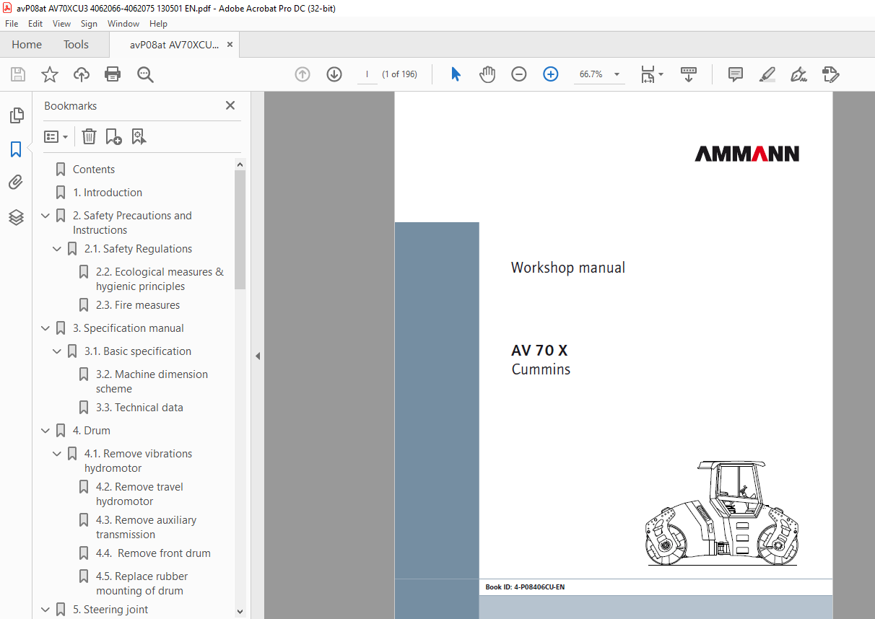This screenshot has height=619, width=875.
Task: Go to 4.3. Remove auxiliary transmission bookmark
Action: pos(146,527)
